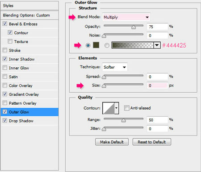Click the Spread slider handle
Screen dimensions: 201x172
[104, 77]
